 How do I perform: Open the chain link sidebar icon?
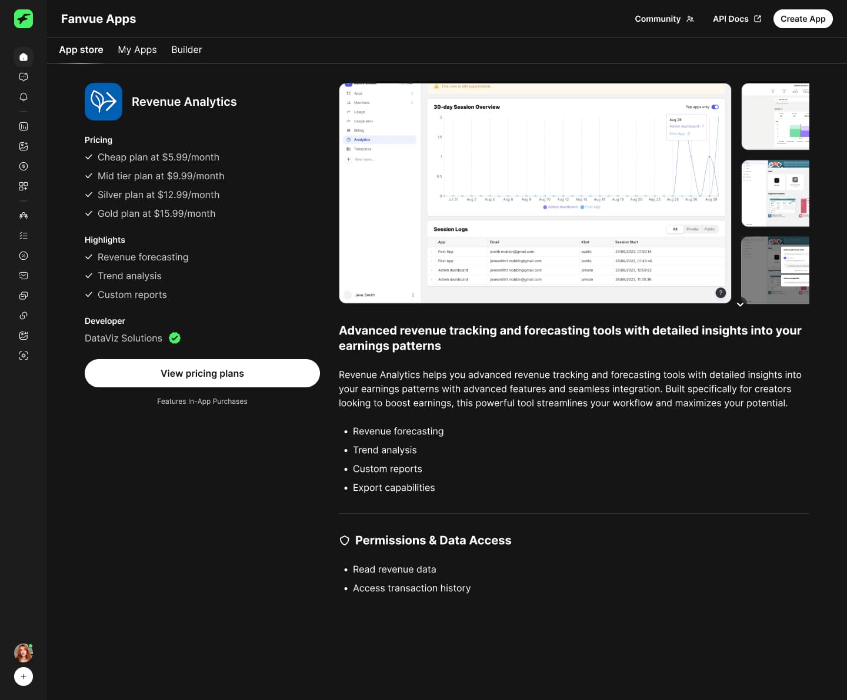[24, 316]
